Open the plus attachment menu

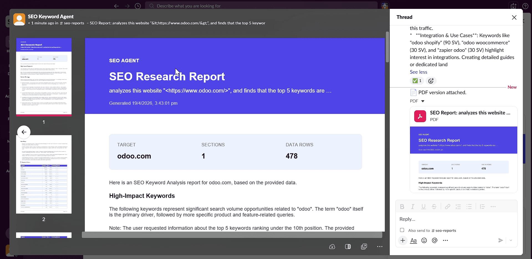point(403,240)
